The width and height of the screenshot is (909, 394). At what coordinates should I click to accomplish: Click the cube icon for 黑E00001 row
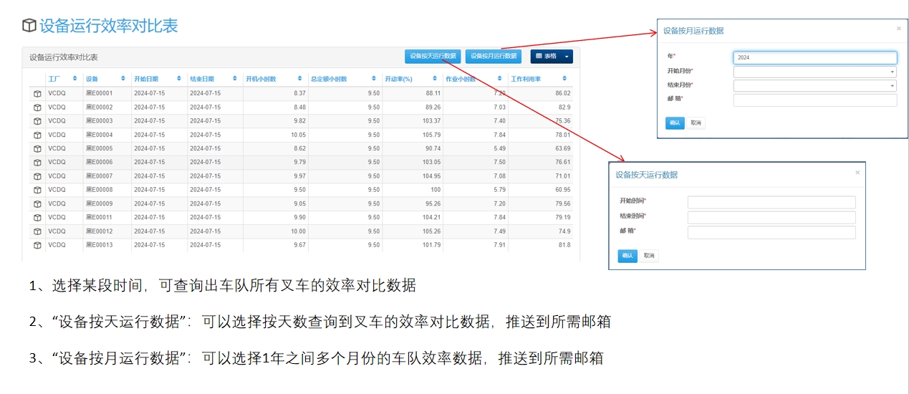(x=37, y=93)
